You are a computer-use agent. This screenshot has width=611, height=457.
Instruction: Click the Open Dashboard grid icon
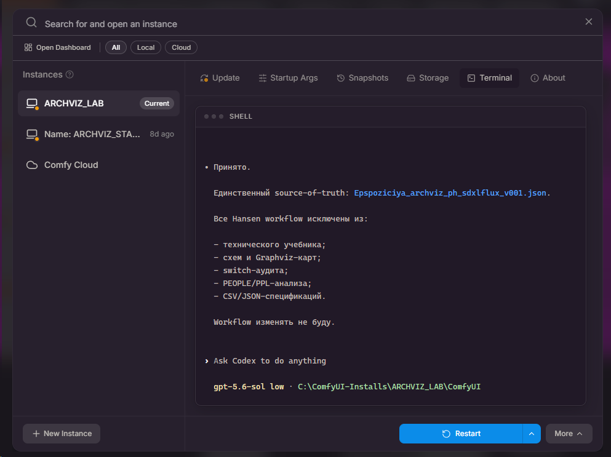point(28,47)
